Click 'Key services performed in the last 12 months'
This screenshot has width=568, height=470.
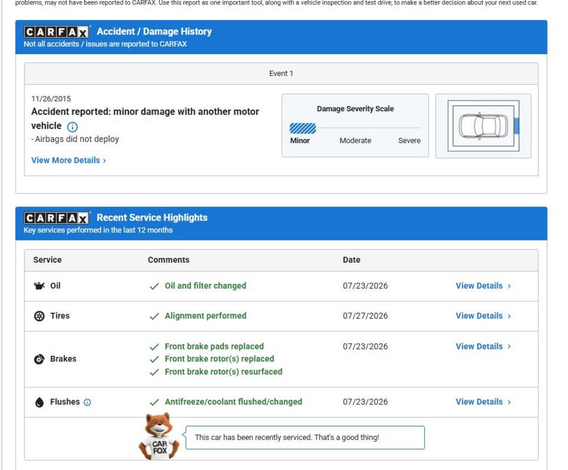tap(98, 231)
